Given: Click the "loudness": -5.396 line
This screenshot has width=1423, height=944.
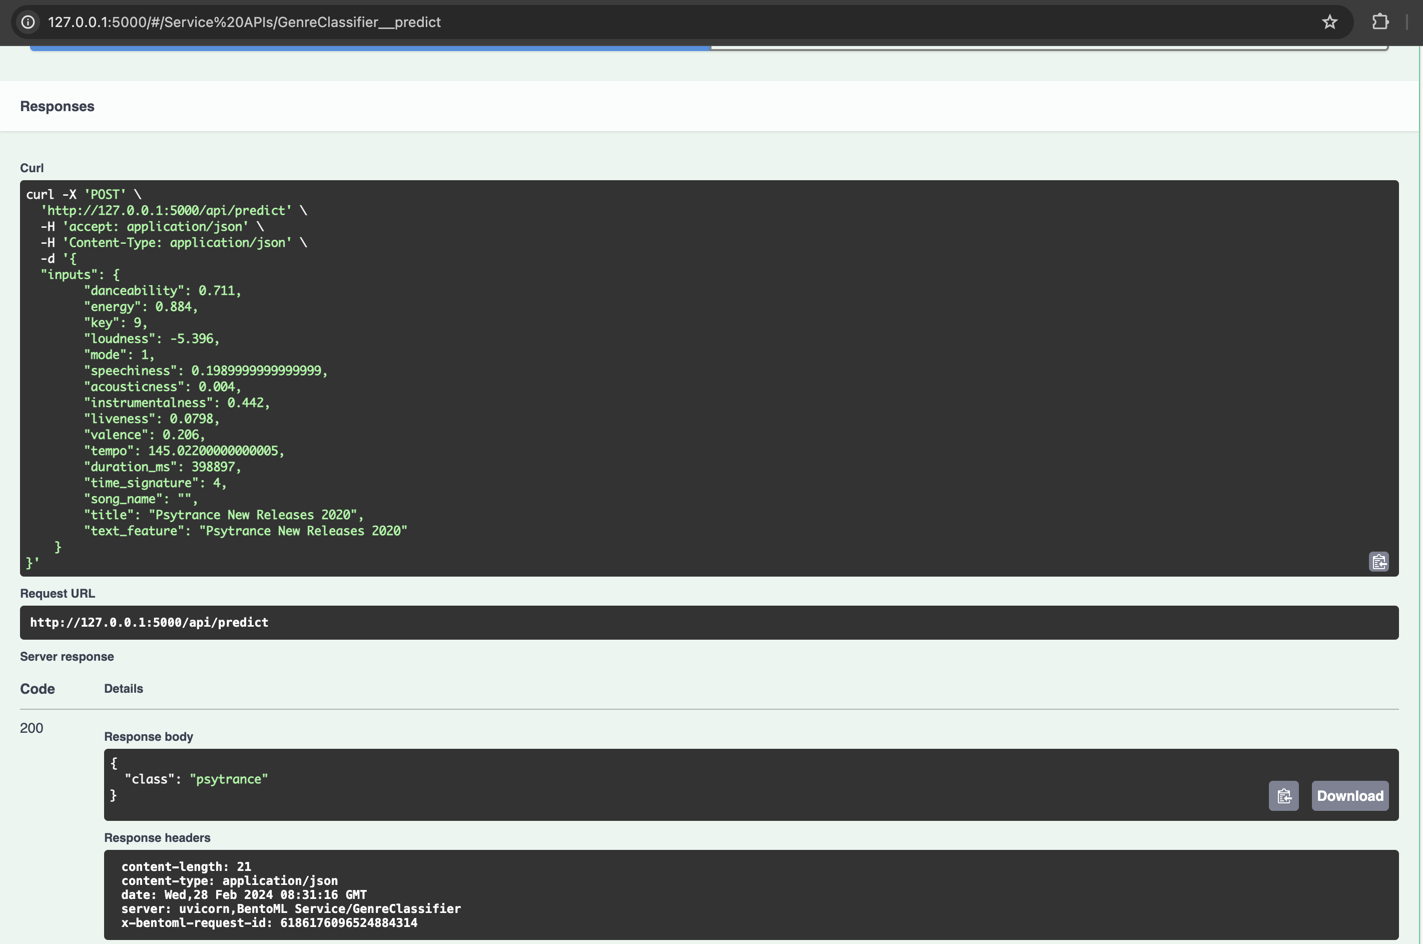Looking at the screenshot, I should click(x=152, y=339).
